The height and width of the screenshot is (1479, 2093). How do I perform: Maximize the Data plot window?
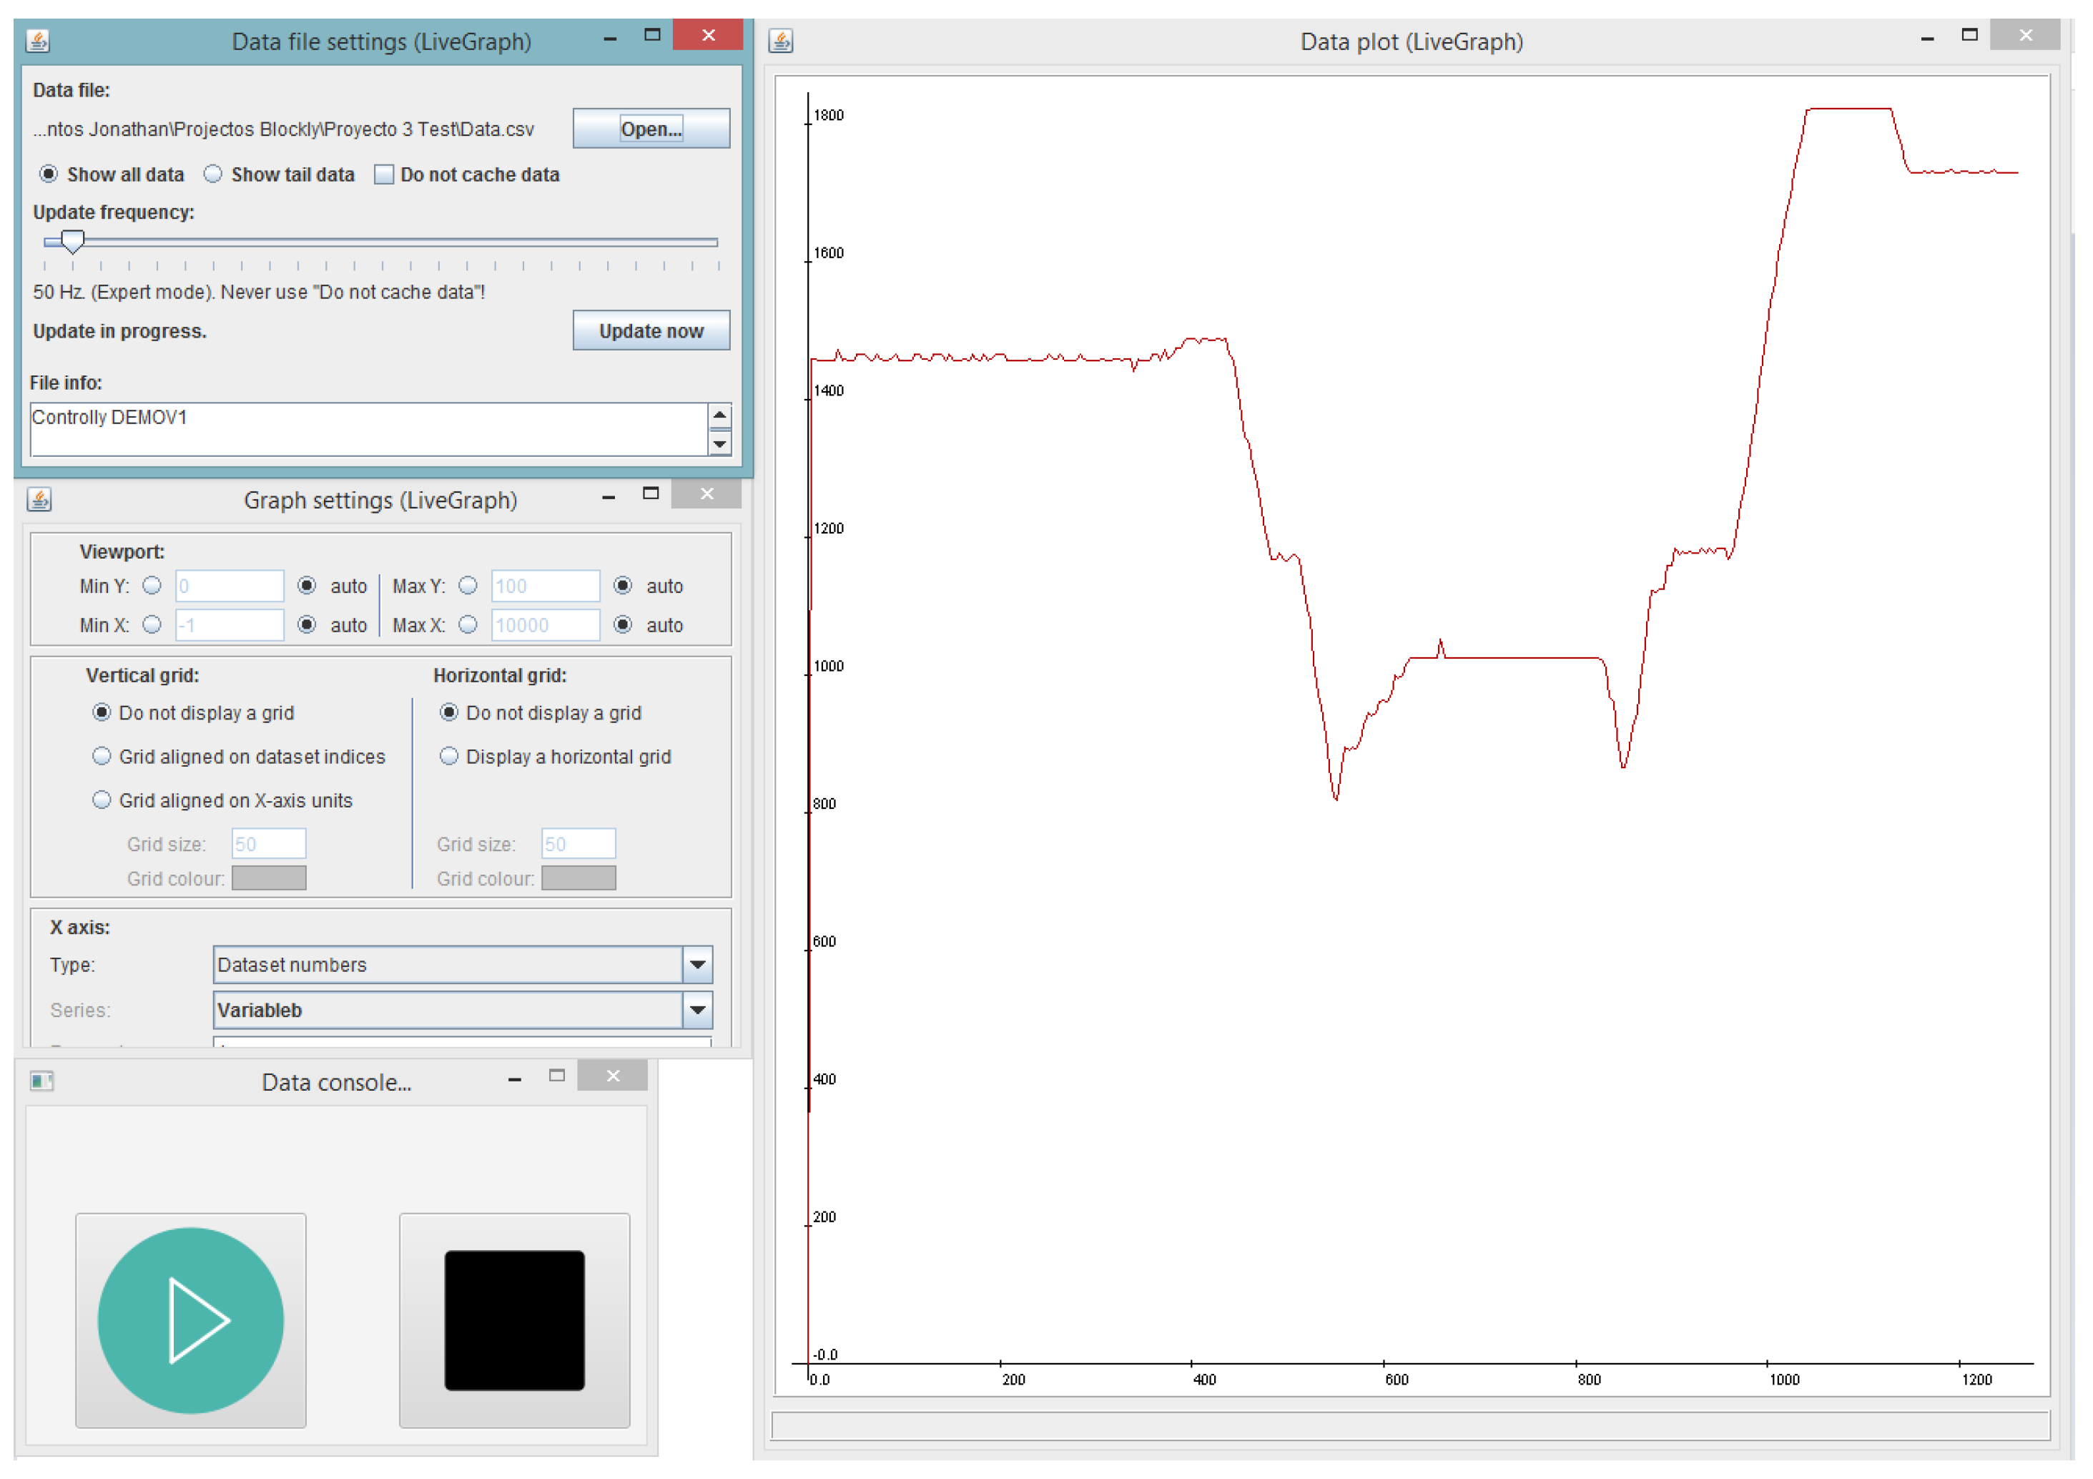1969,36
